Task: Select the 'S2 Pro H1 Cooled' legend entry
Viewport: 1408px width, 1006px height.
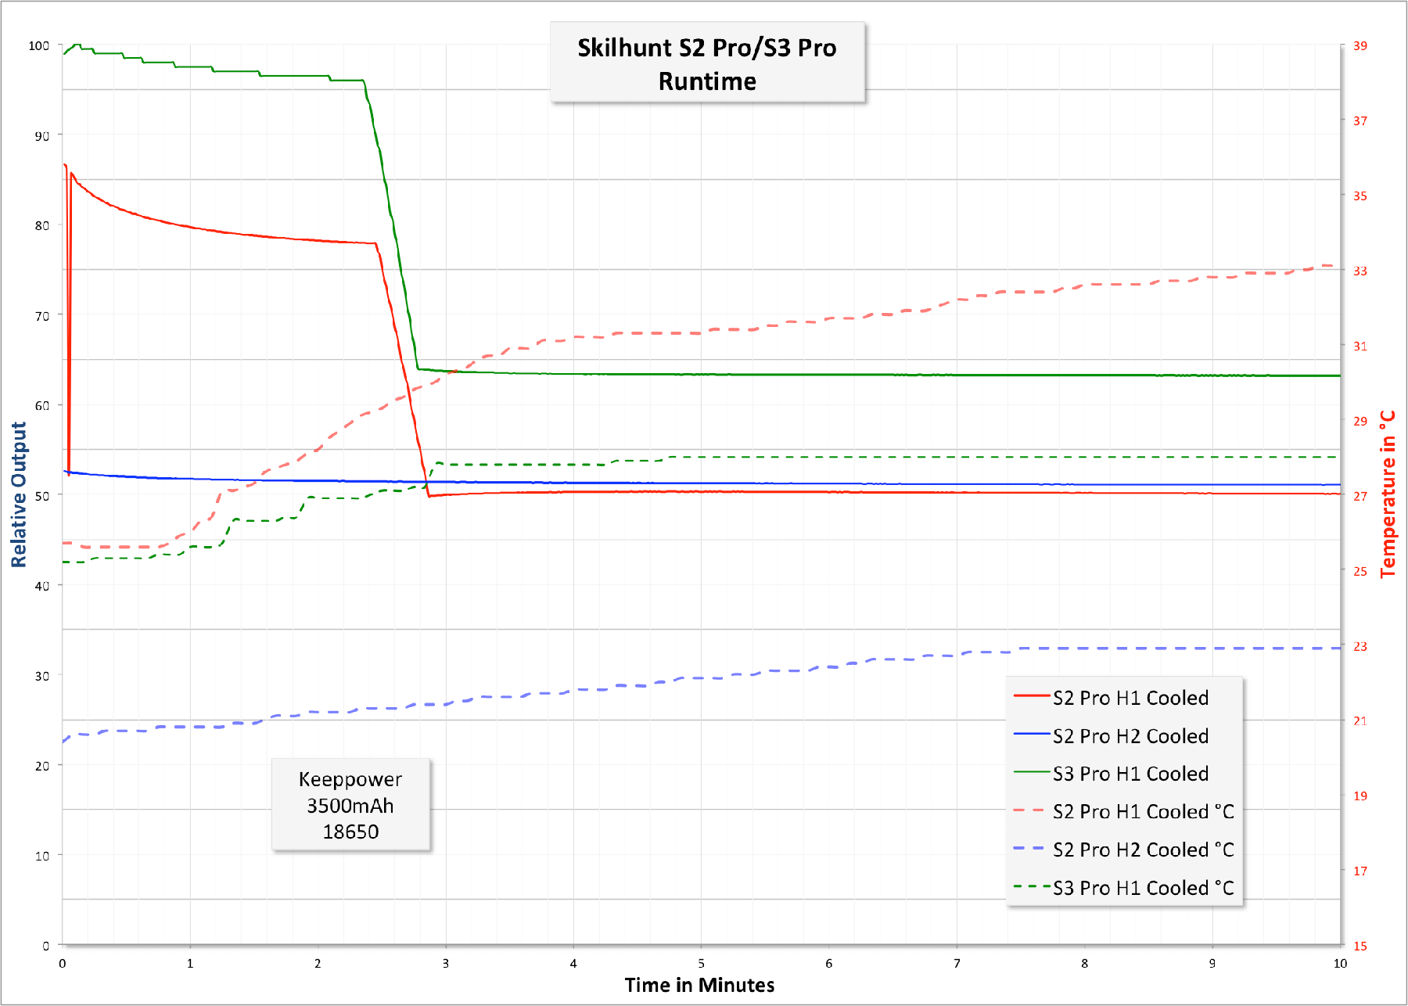Action: 1130,698
